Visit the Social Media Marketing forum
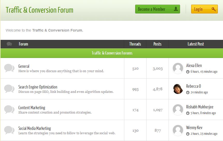The width and height of the screenshot is (223, 141). pos(34,128)
